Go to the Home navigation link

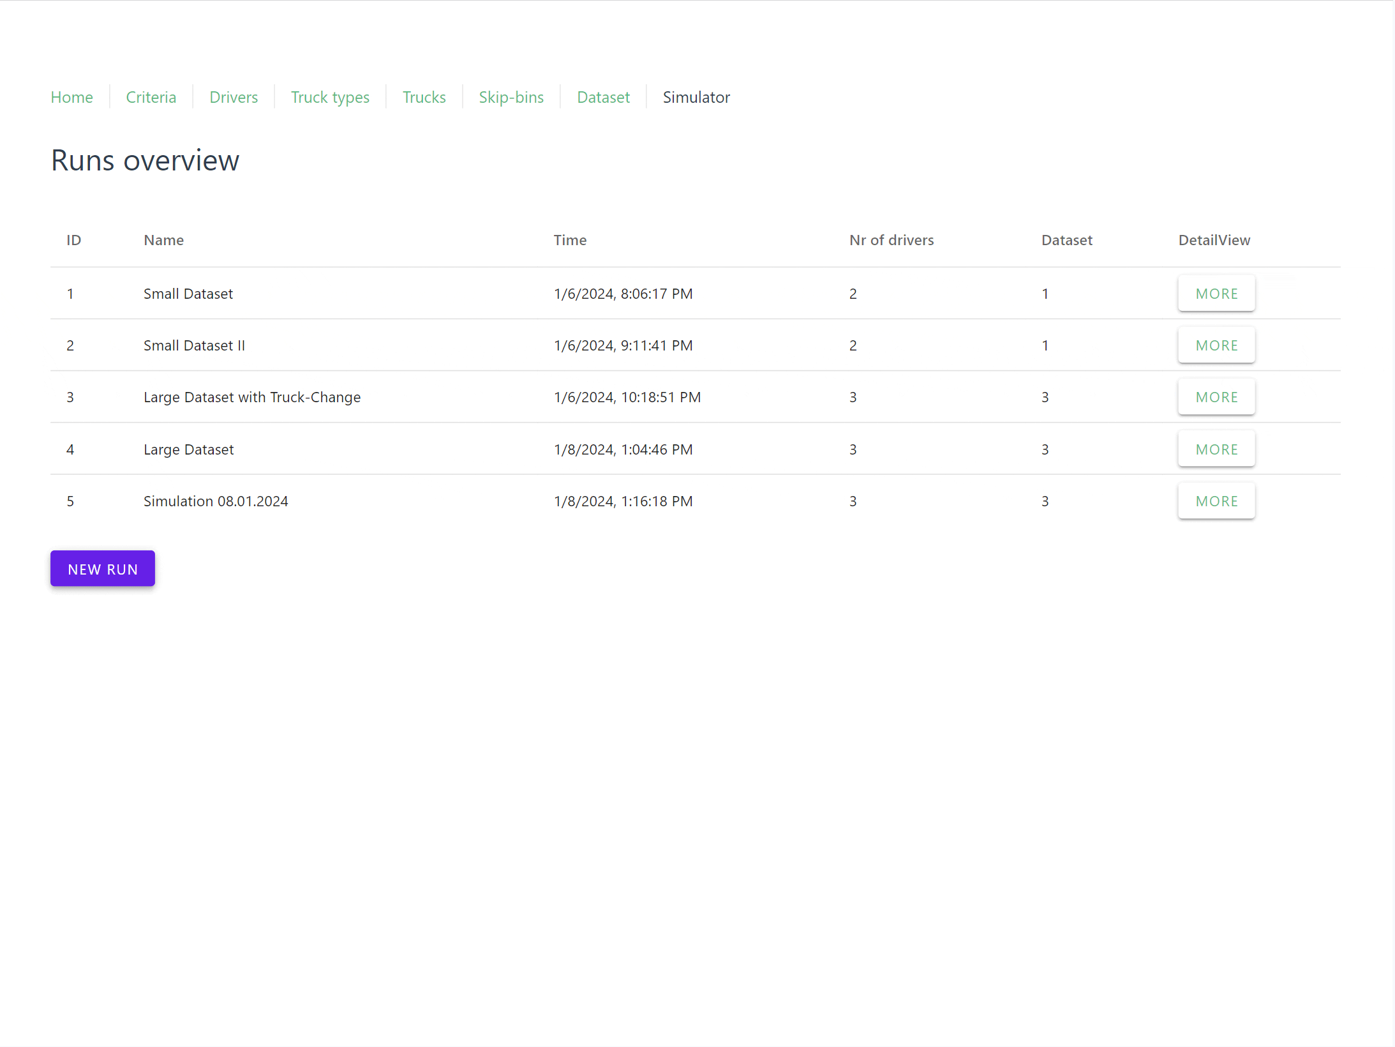tap(71, 97)
